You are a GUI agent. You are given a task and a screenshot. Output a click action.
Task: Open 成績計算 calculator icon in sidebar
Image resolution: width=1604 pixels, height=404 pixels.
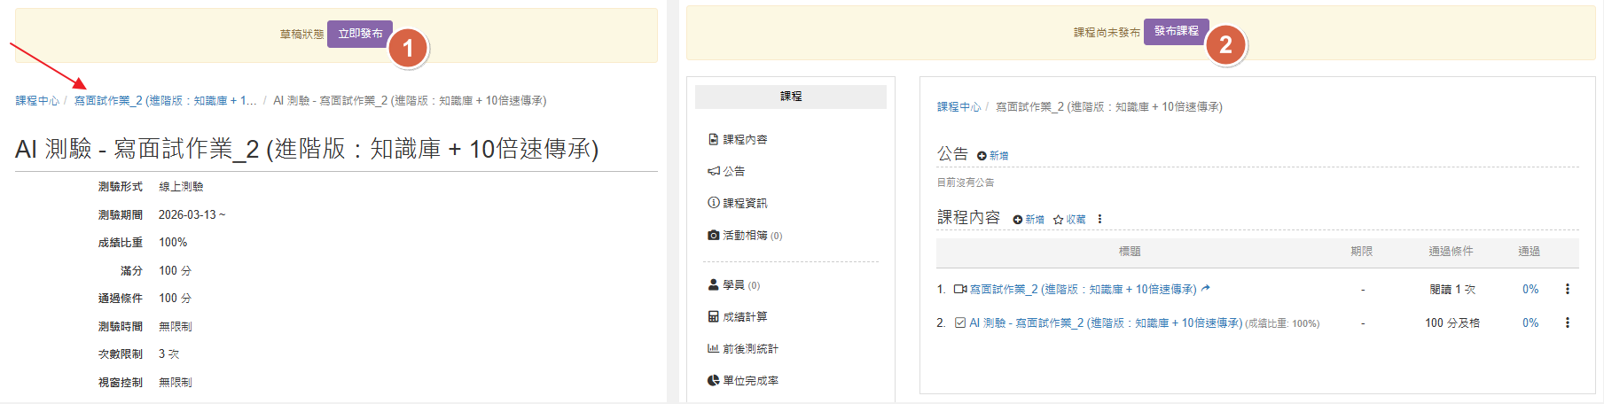713,317
